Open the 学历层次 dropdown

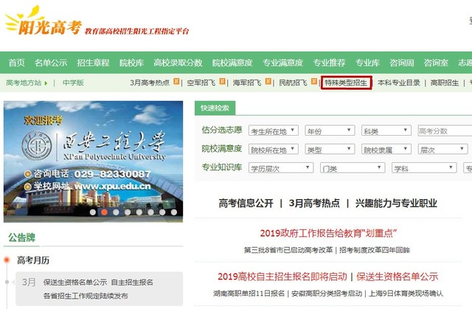coord(281,168)
